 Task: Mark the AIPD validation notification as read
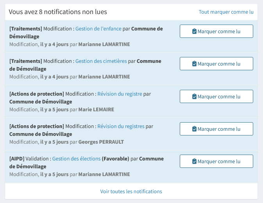click(x=219, y=161)
